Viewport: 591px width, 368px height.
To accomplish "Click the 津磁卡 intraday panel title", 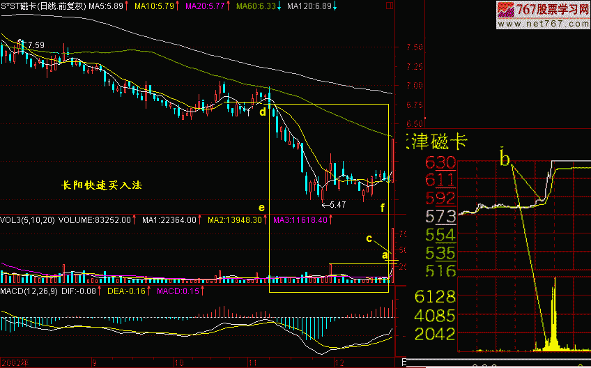I will (x=439, y=142).
